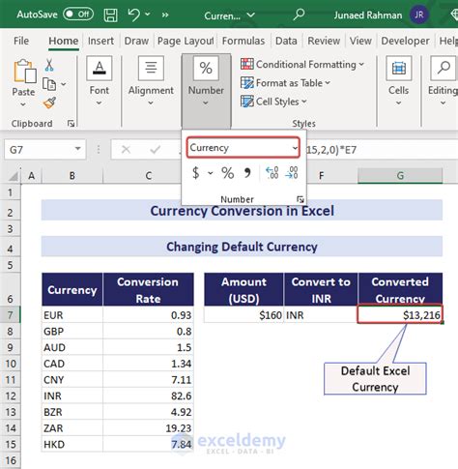Click the Select All corner triangle
The height and width of the screenshot is (469, 458).
(13, 176)
